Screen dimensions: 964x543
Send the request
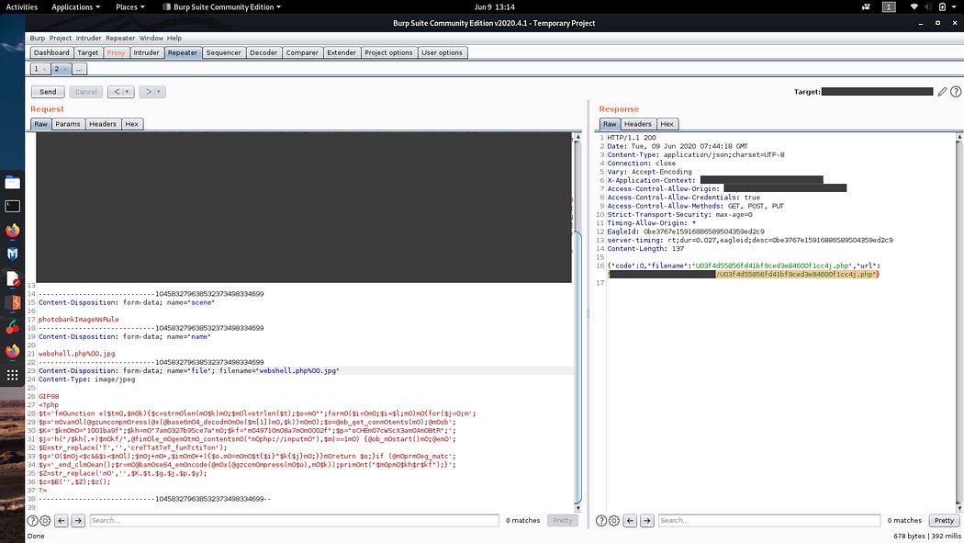click(x=48, y=92)
